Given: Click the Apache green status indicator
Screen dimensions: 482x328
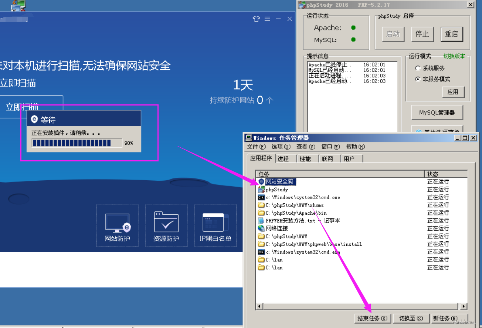Looking at the screenshot, I should pos(353,28).
